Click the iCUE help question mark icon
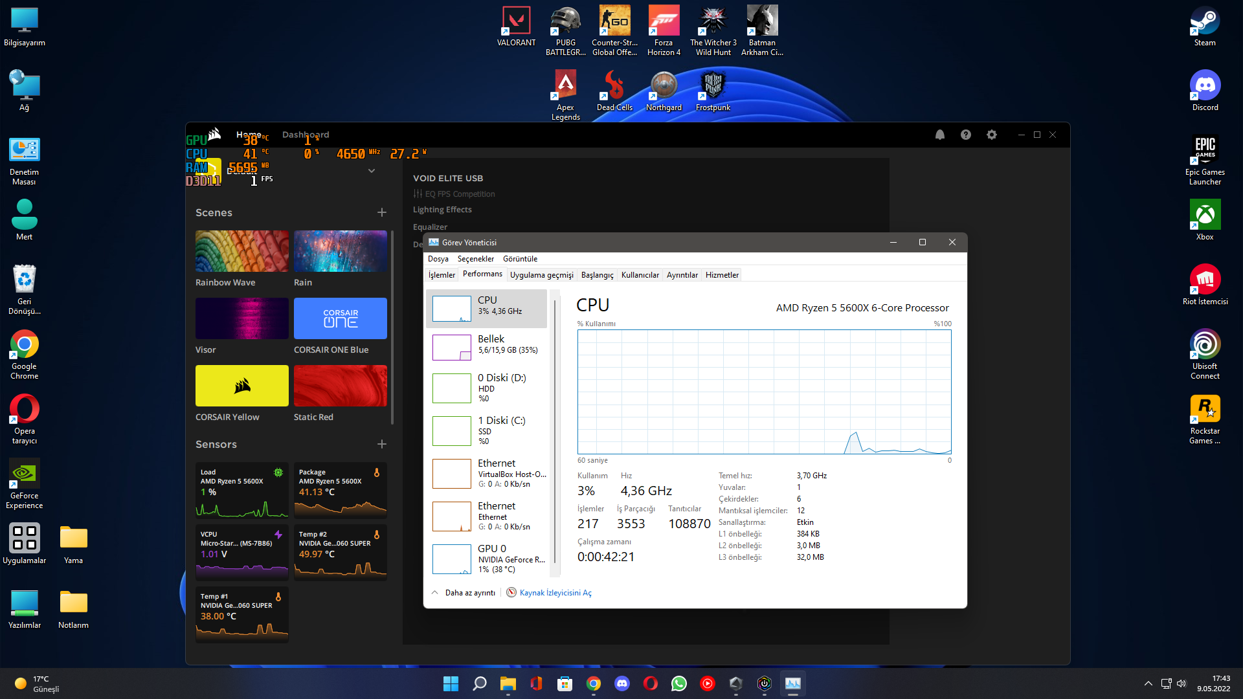 point(966,135)
